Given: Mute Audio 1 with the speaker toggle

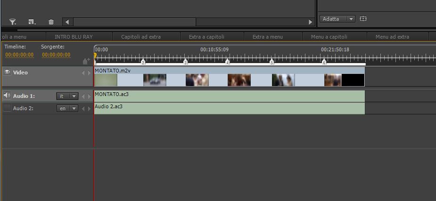Looking at the screenshot, I should [7, 96].
